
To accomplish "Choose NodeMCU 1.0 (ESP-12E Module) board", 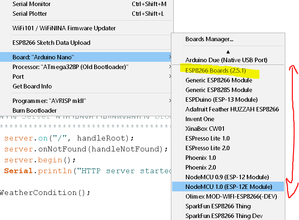I will pos(228,187).
